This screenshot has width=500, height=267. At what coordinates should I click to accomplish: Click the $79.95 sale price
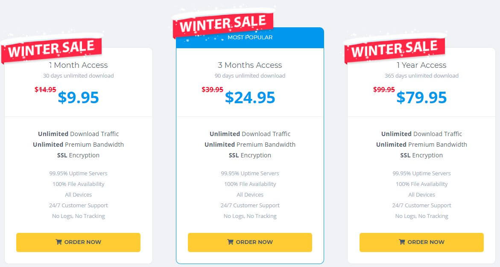[421, 98]
